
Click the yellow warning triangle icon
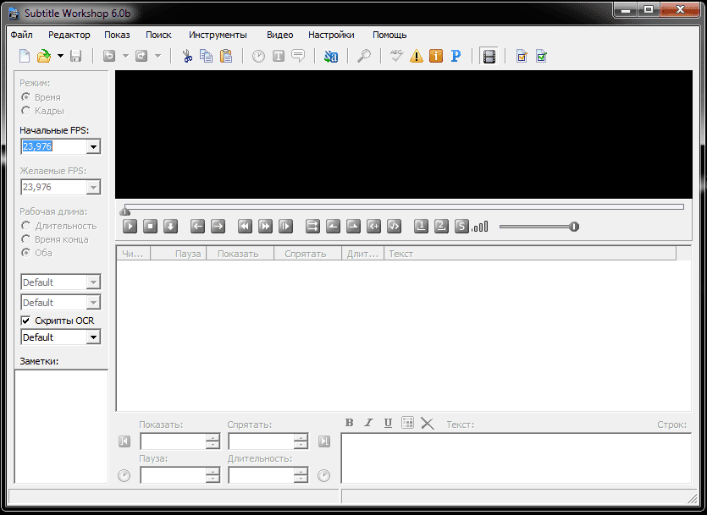coord(416,57)
